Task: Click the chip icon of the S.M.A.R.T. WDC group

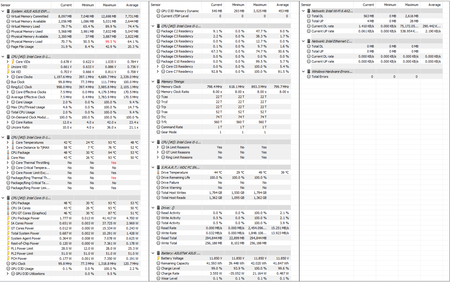Action: click(x=158, y=167)
